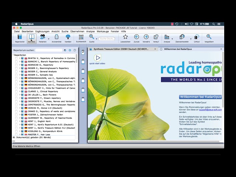
Task: Open settings gear in repertory panel
Action: pyautogui.click(x=70, y=50)
